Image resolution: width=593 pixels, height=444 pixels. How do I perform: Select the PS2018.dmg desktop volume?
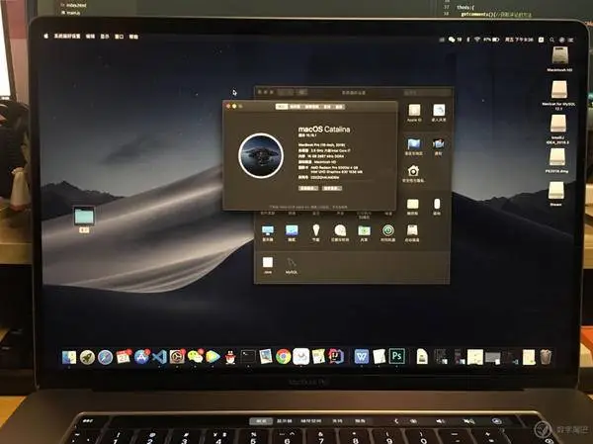click(556, 160)
